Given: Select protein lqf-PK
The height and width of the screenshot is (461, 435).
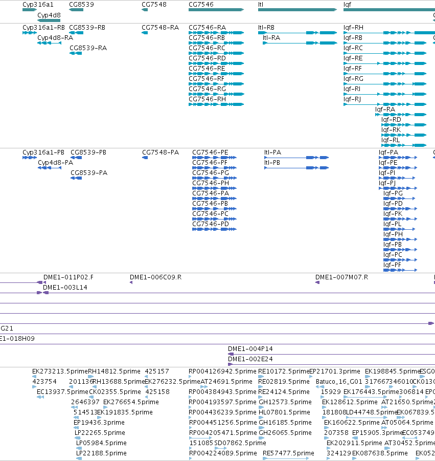Looking at the screenshot, I should pos(400,219).
